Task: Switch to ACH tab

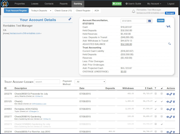Action: pyautogui.click(x=97, y=10)
